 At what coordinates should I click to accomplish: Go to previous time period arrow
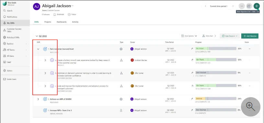coord(206,6)
